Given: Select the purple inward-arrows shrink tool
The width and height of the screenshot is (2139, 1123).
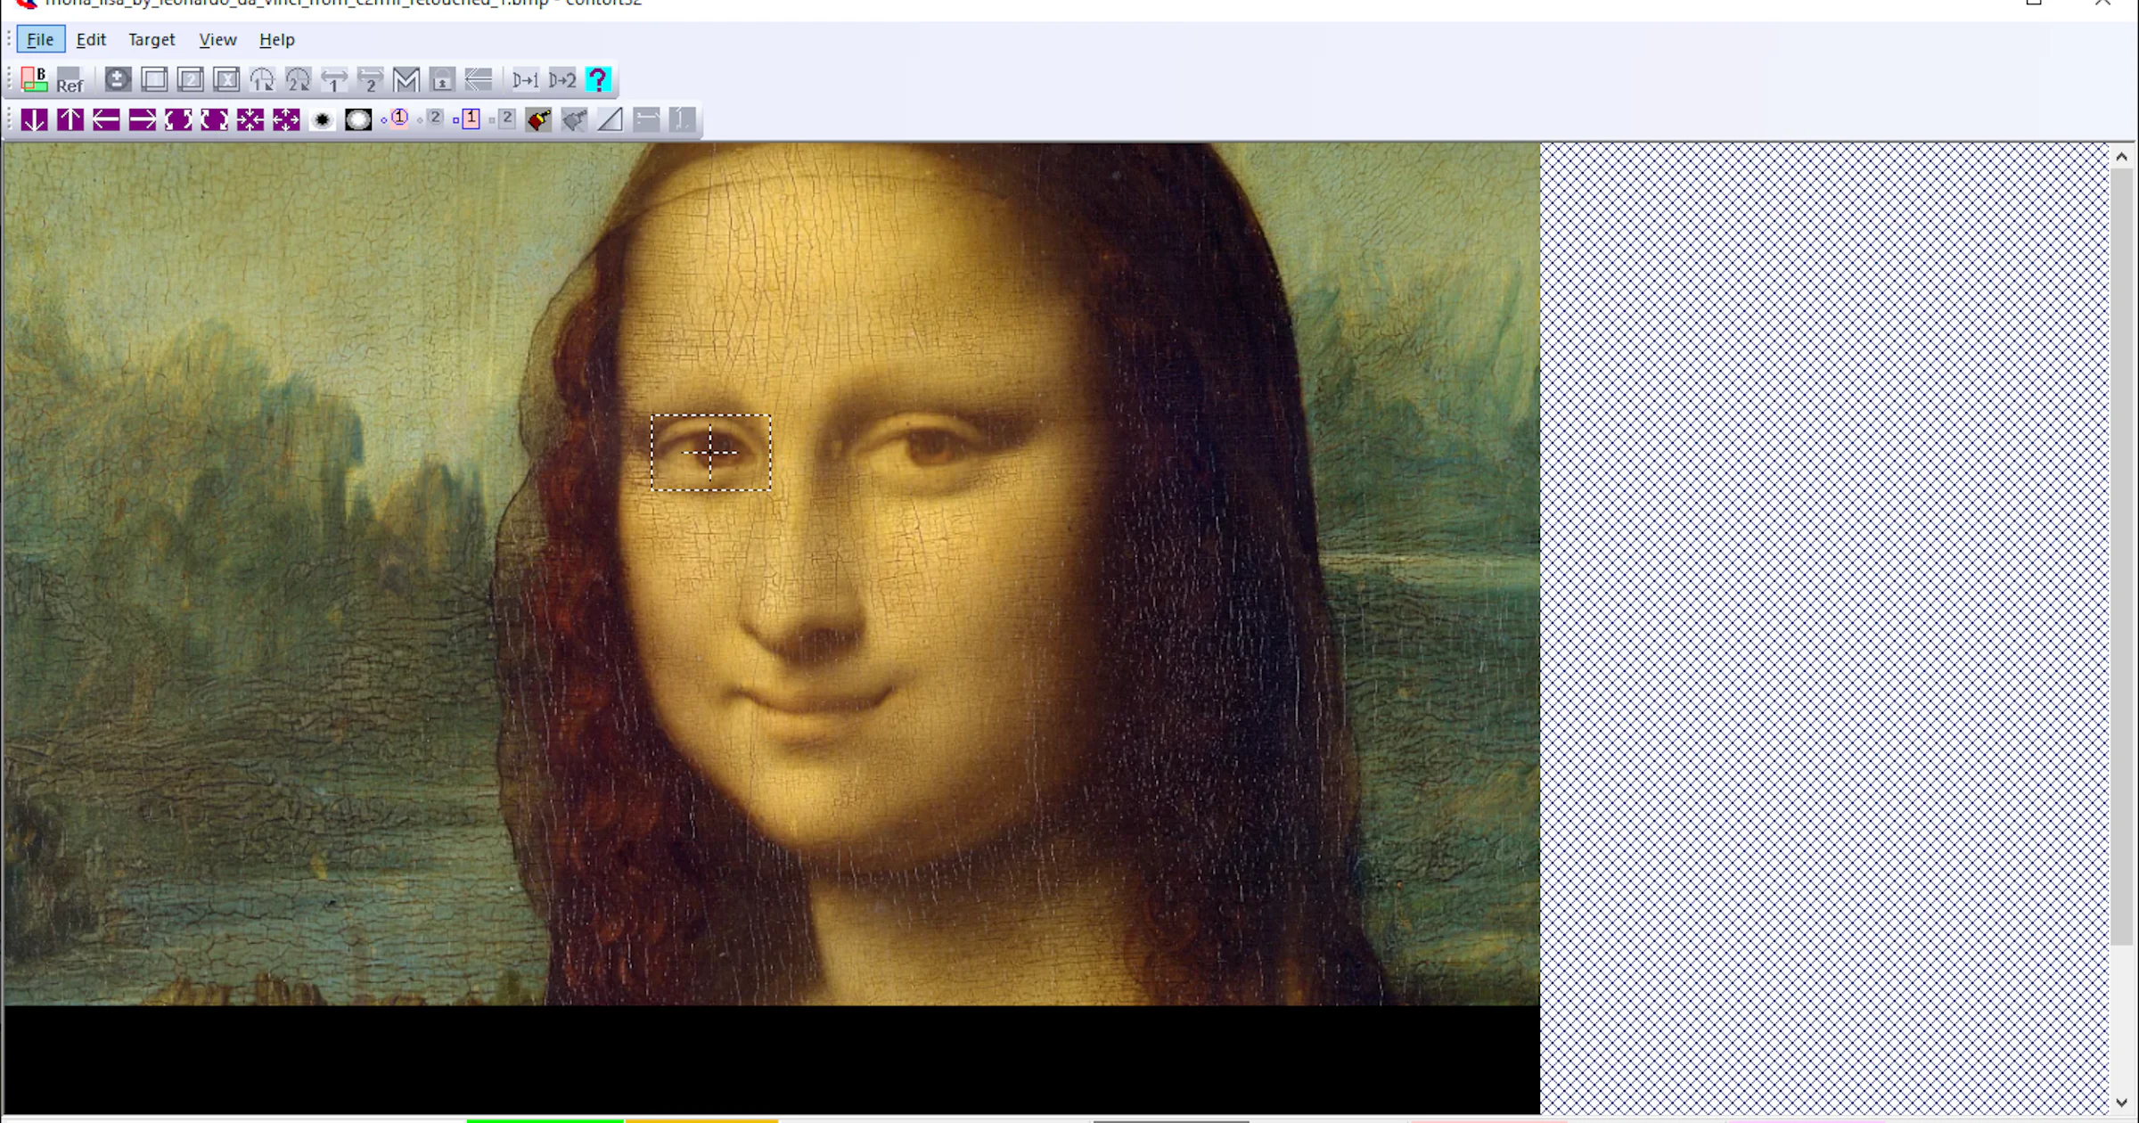Looking at the screenshot, I should click(250, 119).
